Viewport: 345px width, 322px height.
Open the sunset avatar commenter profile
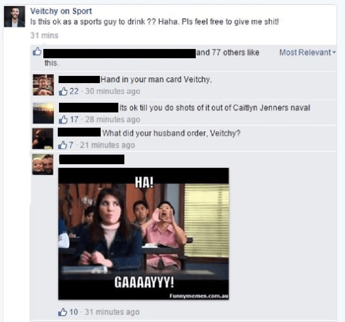43,113
